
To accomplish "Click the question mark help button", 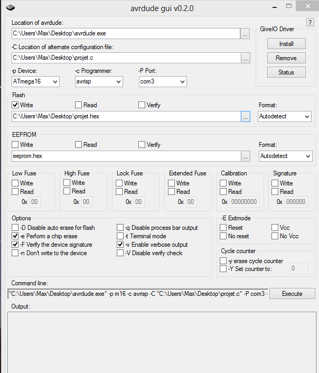I will pyautogui.click(x=310, y=22).
